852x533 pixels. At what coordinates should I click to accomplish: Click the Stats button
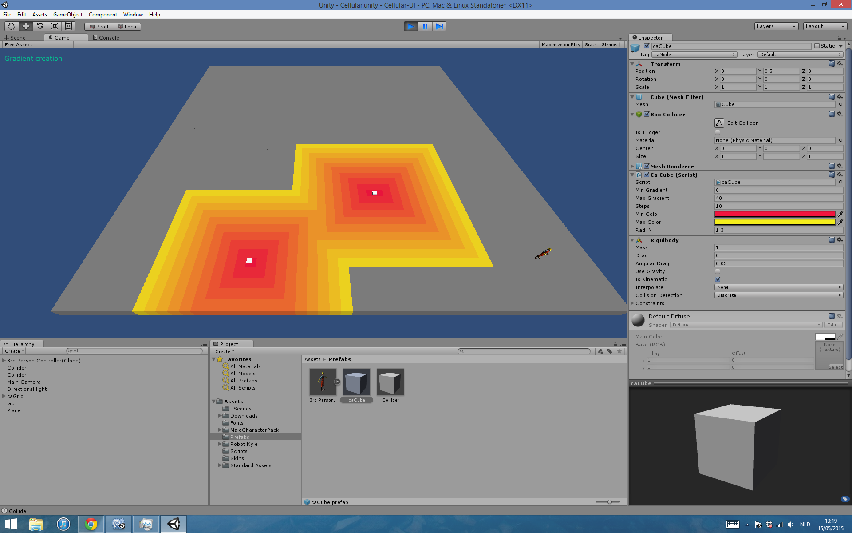pyautogui.click(x=591, y=45)
